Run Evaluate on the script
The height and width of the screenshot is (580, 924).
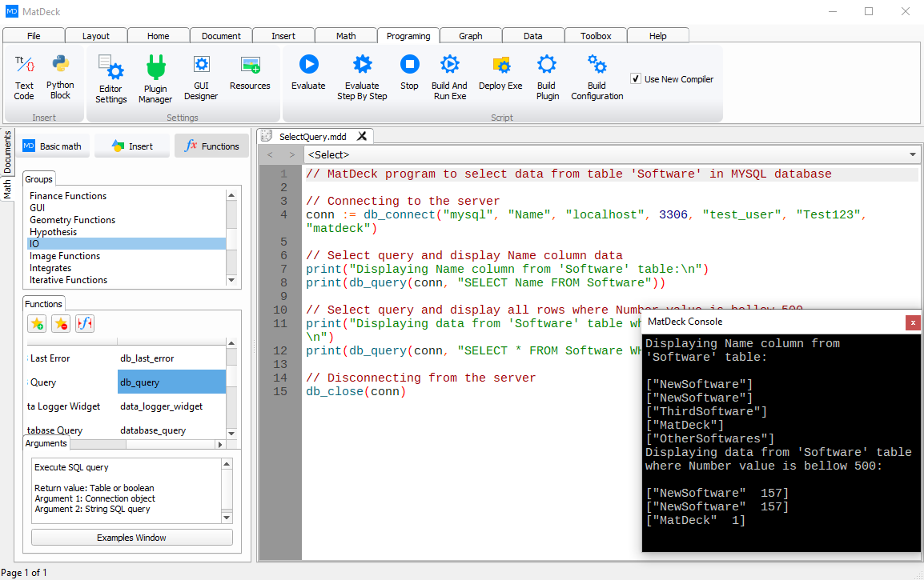click(x=308, y=73)
